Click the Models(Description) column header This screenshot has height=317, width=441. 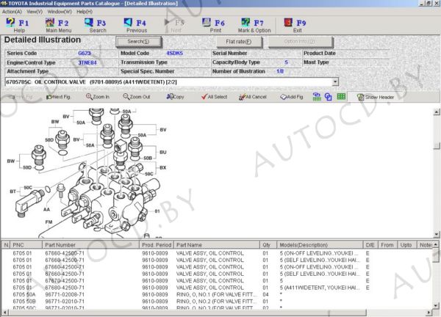click(x=320, y=245)
